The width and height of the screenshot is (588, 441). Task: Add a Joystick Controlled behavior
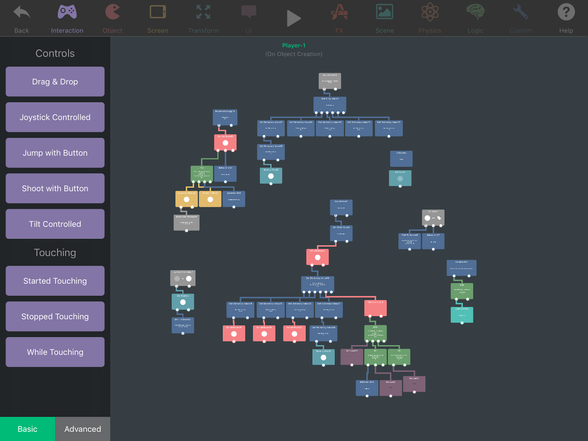tap(55, 117)
